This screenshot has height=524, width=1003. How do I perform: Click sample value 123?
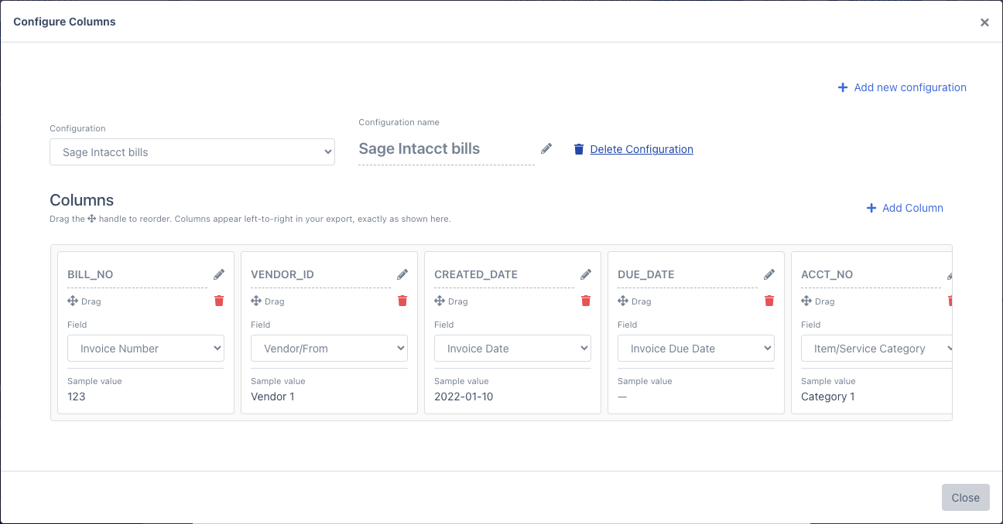point(77,396)
